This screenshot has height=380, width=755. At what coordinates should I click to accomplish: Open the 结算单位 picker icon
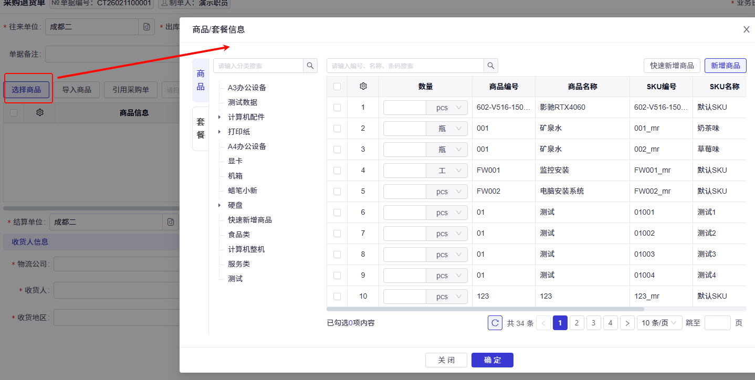171,222
